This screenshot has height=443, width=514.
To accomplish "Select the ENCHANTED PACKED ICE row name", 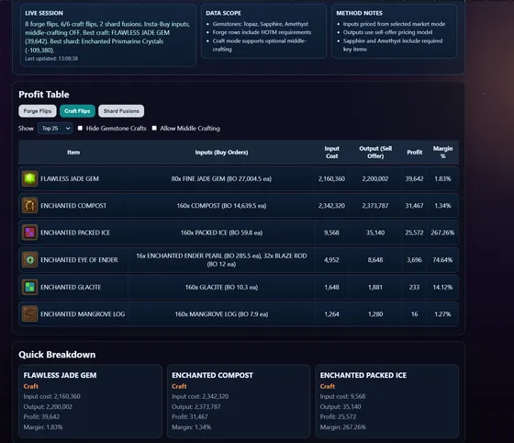I will click(75, 233).
